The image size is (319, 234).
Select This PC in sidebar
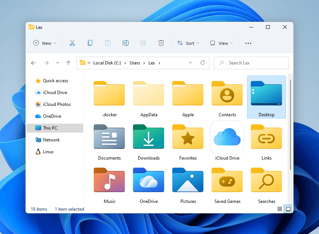pos(55,128)
